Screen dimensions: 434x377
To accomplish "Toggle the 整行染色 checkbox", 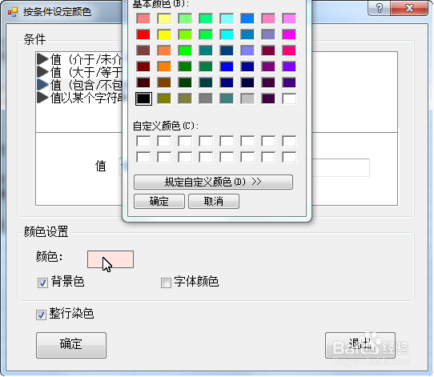I will [x=41, y=315].
